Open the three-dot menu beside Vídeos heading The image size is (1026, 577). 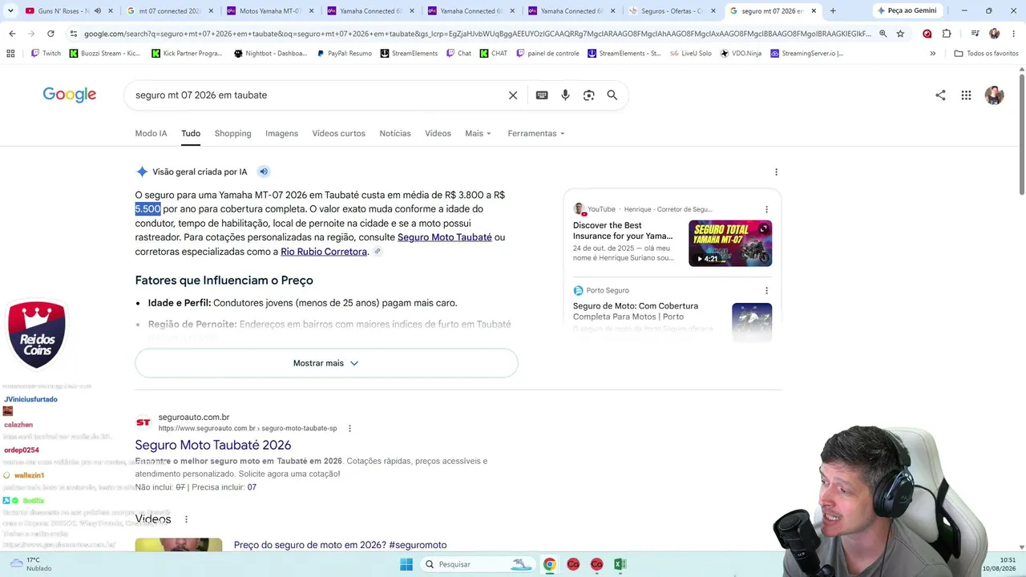[186, 519]
